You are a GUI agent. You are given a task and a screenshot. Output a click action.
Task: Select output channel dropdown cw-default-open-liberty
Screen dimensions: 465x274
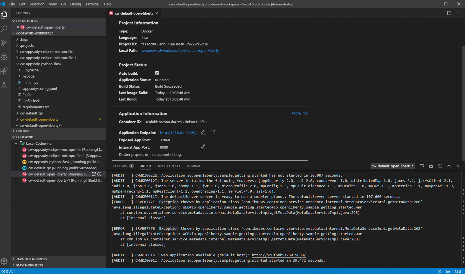coord(392,166)
